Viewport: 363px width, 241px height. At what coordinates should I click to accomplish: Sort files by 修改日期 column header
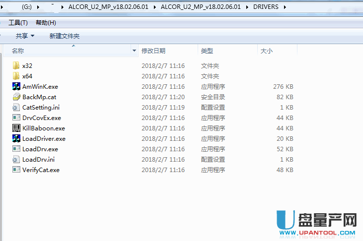pos(153,51)
